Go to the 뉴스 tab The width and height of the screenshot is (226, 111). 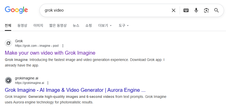76,26
